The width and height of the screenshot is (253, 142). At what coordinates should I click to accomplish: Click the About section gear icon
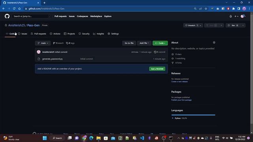pos(214,43)
